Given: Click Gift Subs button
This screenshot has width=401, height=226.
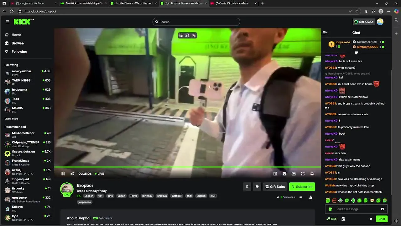Looking at the screenshot, I should pyautogui.click(x=275, y=187).
